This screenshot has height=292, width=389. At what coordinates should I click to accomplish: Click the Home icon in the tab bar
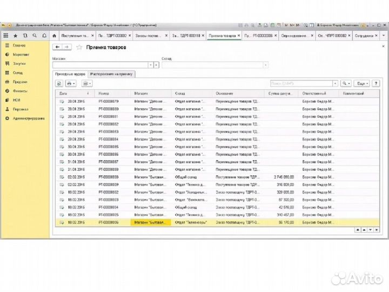click(x=54, y=36)
